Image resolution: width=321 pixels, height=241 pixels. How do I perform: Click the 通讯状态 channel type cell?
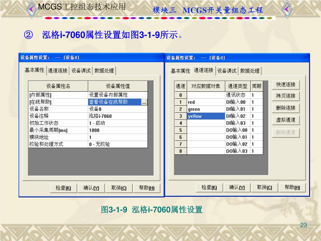[x=238, y=95]
